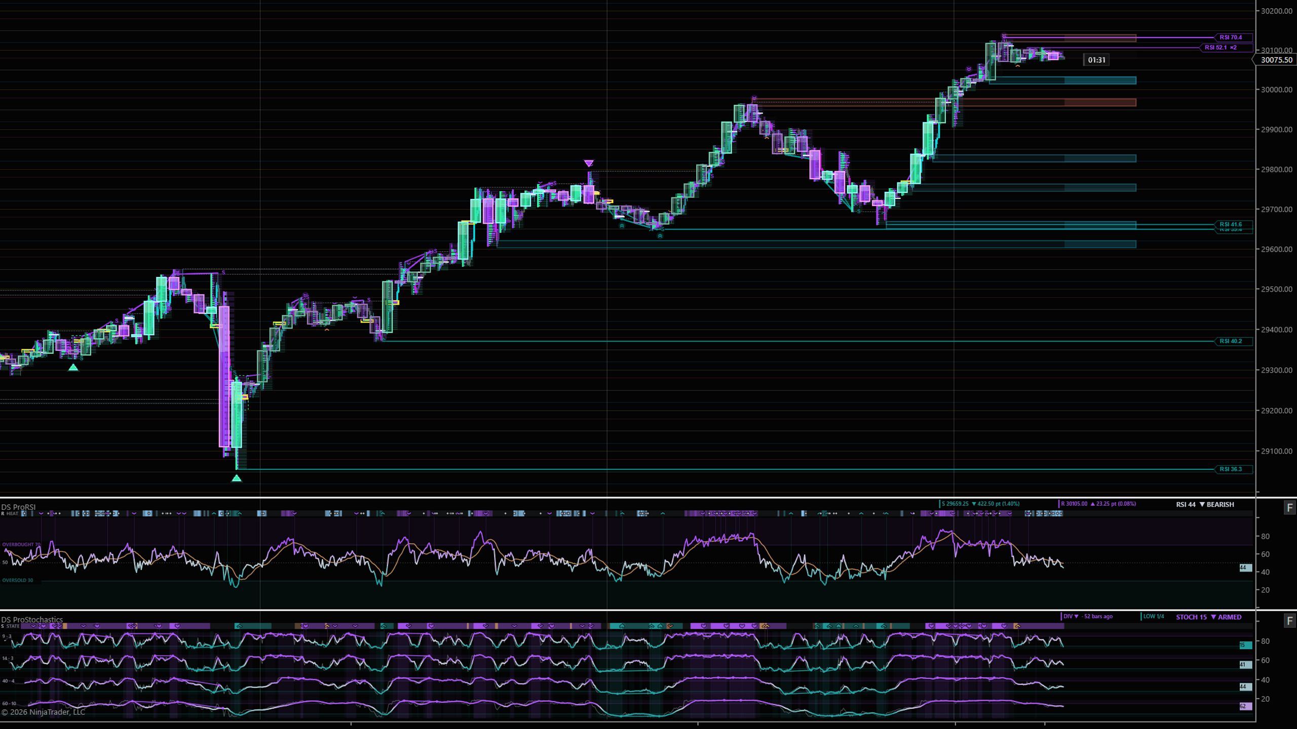Click the RSI 52.1 ×2 level tag
This screenshot has height=729, width=1297.
(x=1226, y=48)
